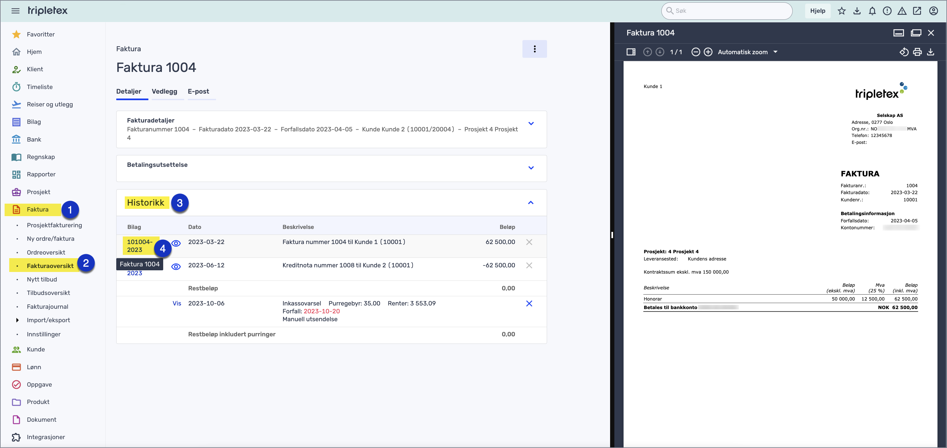Collapse the Historikk section
The image size is (947, 448).
pos(531,203)
